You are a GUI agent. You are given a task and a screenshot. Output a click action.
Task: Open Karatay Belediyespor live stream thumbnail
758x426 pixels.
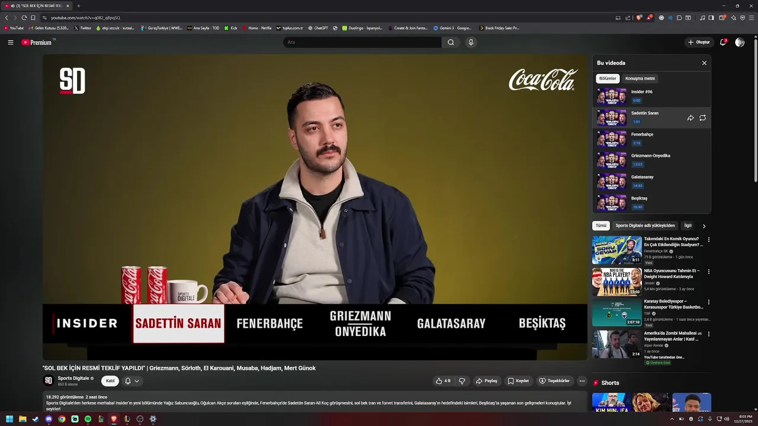[x=617, y=312]
